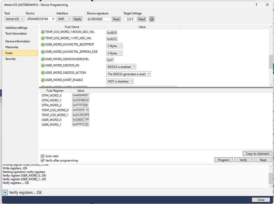Click green check beside USER_WORD_0.NVMCTRL_BOOTPROT
Image resolution: width=274 pixels, height=204 pixels.
pos(43,45)
